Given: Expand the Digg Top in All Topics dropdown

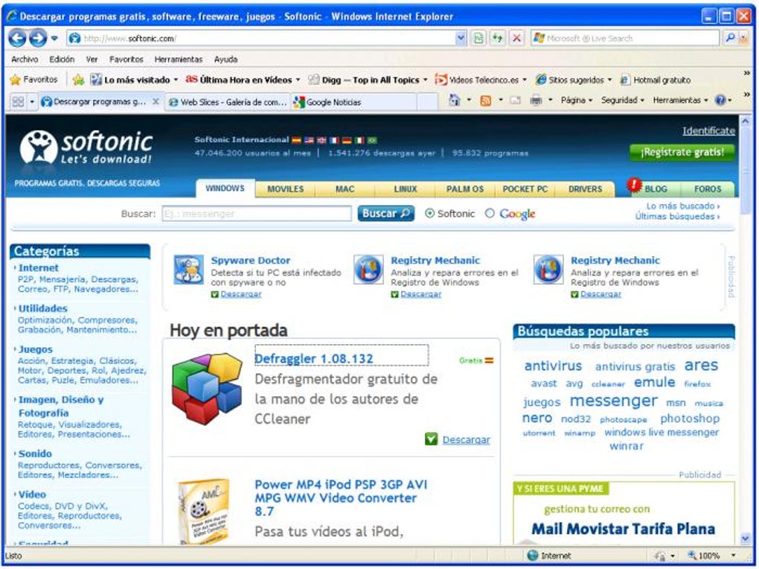Looking at the screenshot, I should pyautogui.click(x=426, y=80).
